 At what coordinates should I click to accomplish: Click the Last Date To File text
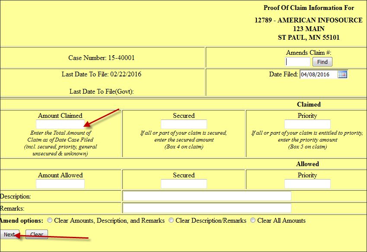(x=102, y=74)
